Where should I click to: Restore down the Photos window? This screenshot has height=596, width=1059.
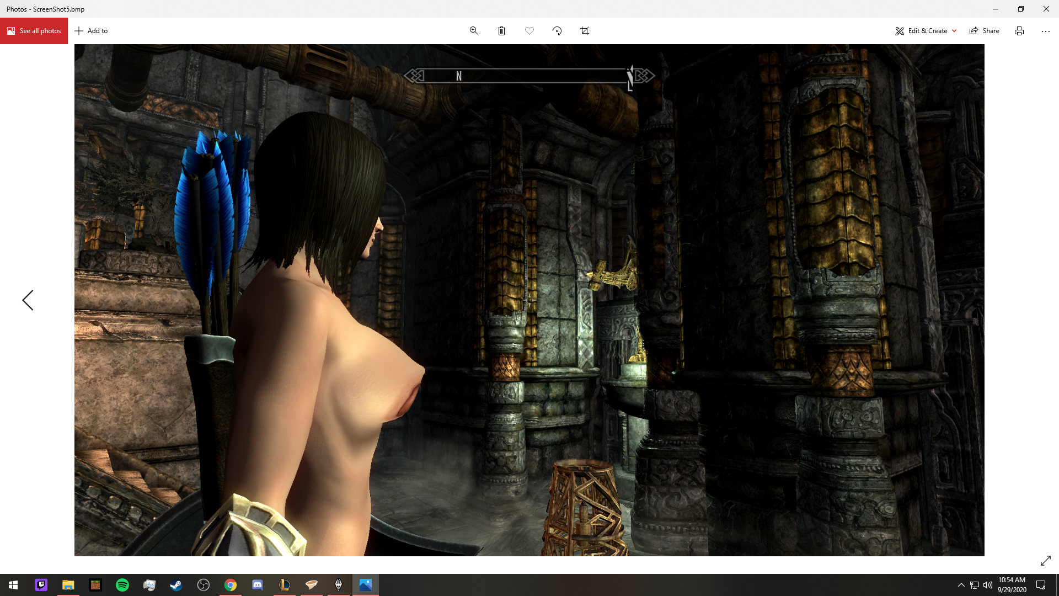1021,9
